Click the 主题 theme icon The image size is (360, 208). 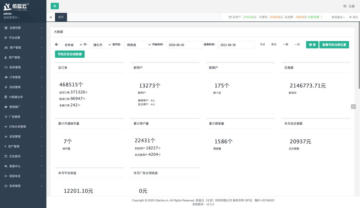point(345,6)
